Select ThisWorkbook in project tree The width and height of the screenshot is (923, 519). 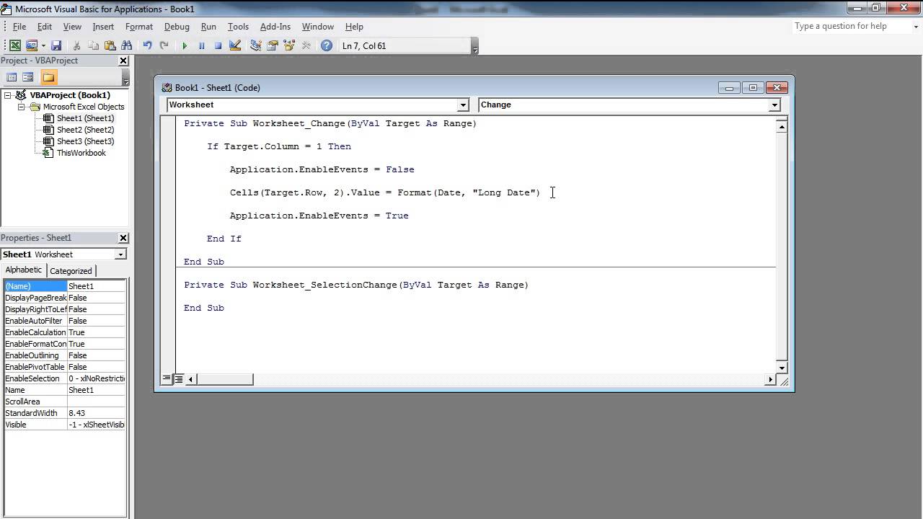[81, 153]
